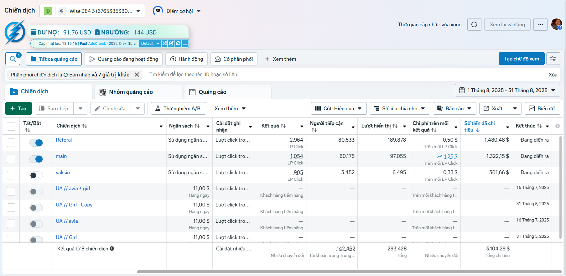Select the Hành động view
Viewport: 566px width, 276px height.
click(x=186, y=59)
